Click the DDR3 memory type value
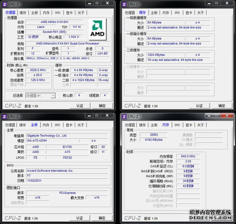Screen dimensions: 236x224 coord(154,135)
